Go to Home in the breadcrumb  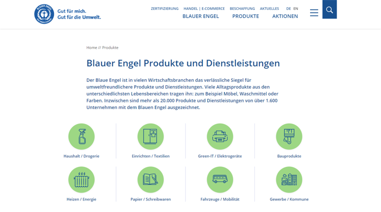pyautogui.click(x=91, y=48)
